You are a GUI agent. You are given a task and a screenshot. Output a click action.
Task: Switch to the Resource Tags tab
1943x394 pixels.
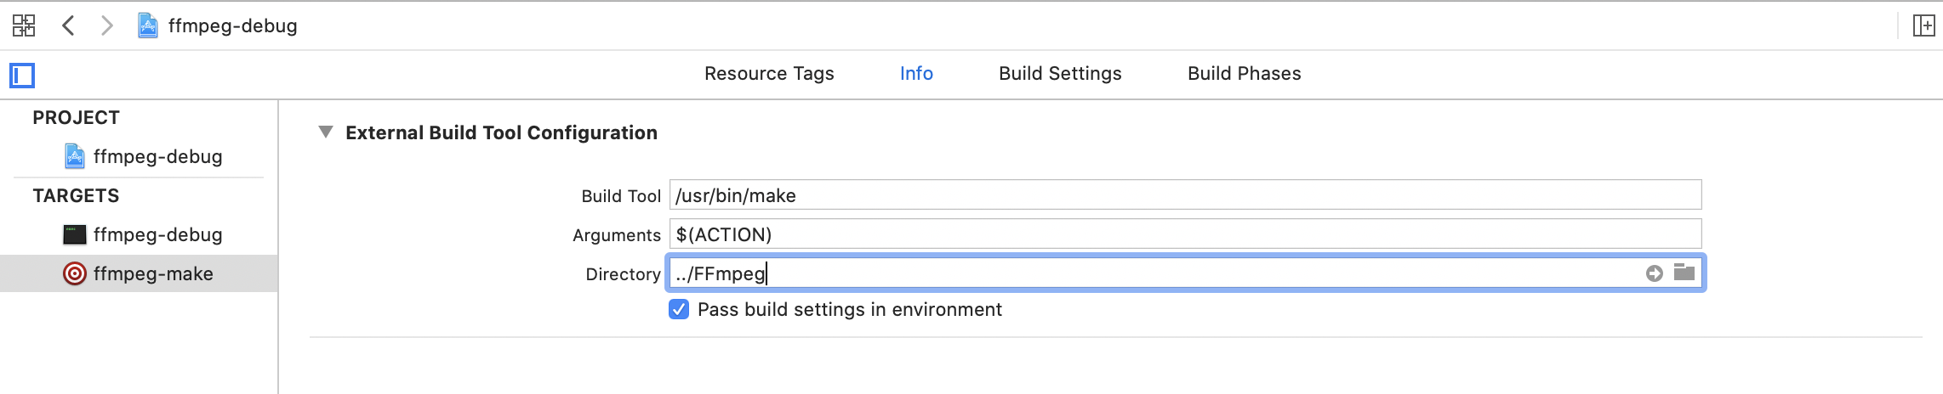tap(769, 74)
